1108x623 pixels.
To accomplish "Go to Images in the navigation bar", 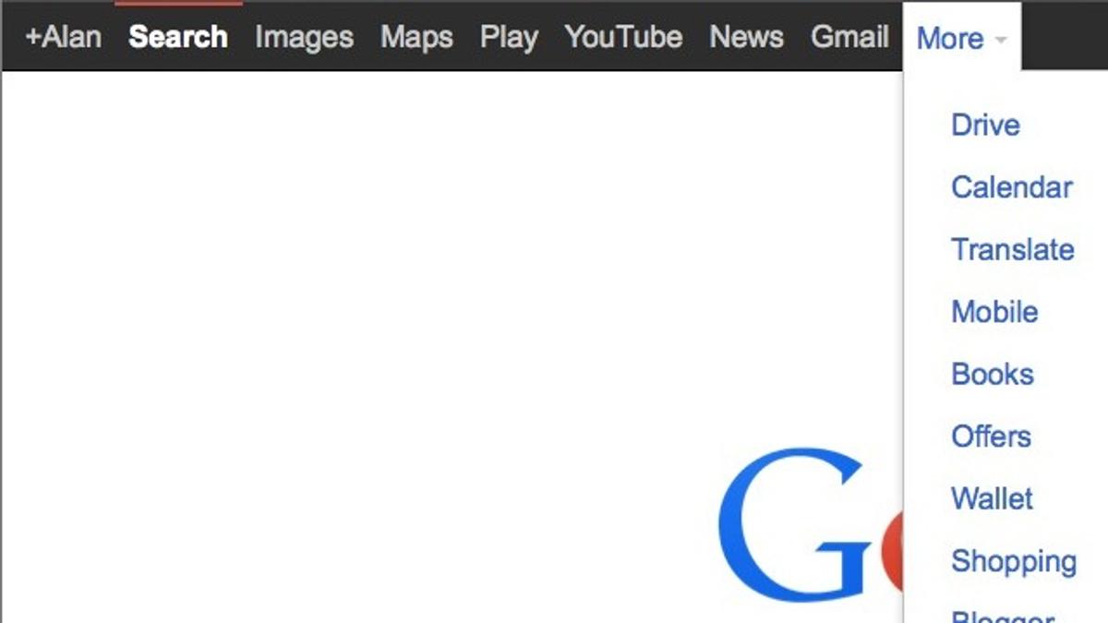I will tap(304, 37).
